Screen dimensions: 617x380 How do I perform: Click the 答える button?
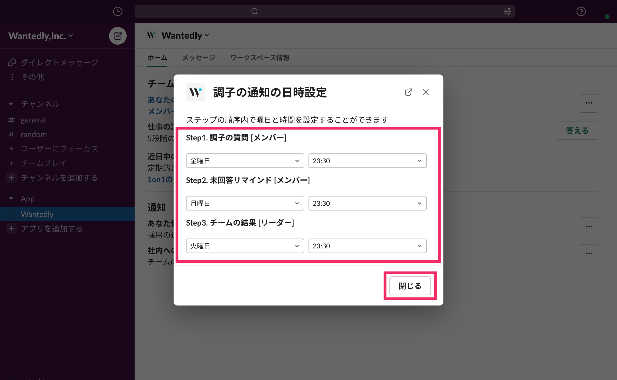pyautogui.click(x=577, y=130)
